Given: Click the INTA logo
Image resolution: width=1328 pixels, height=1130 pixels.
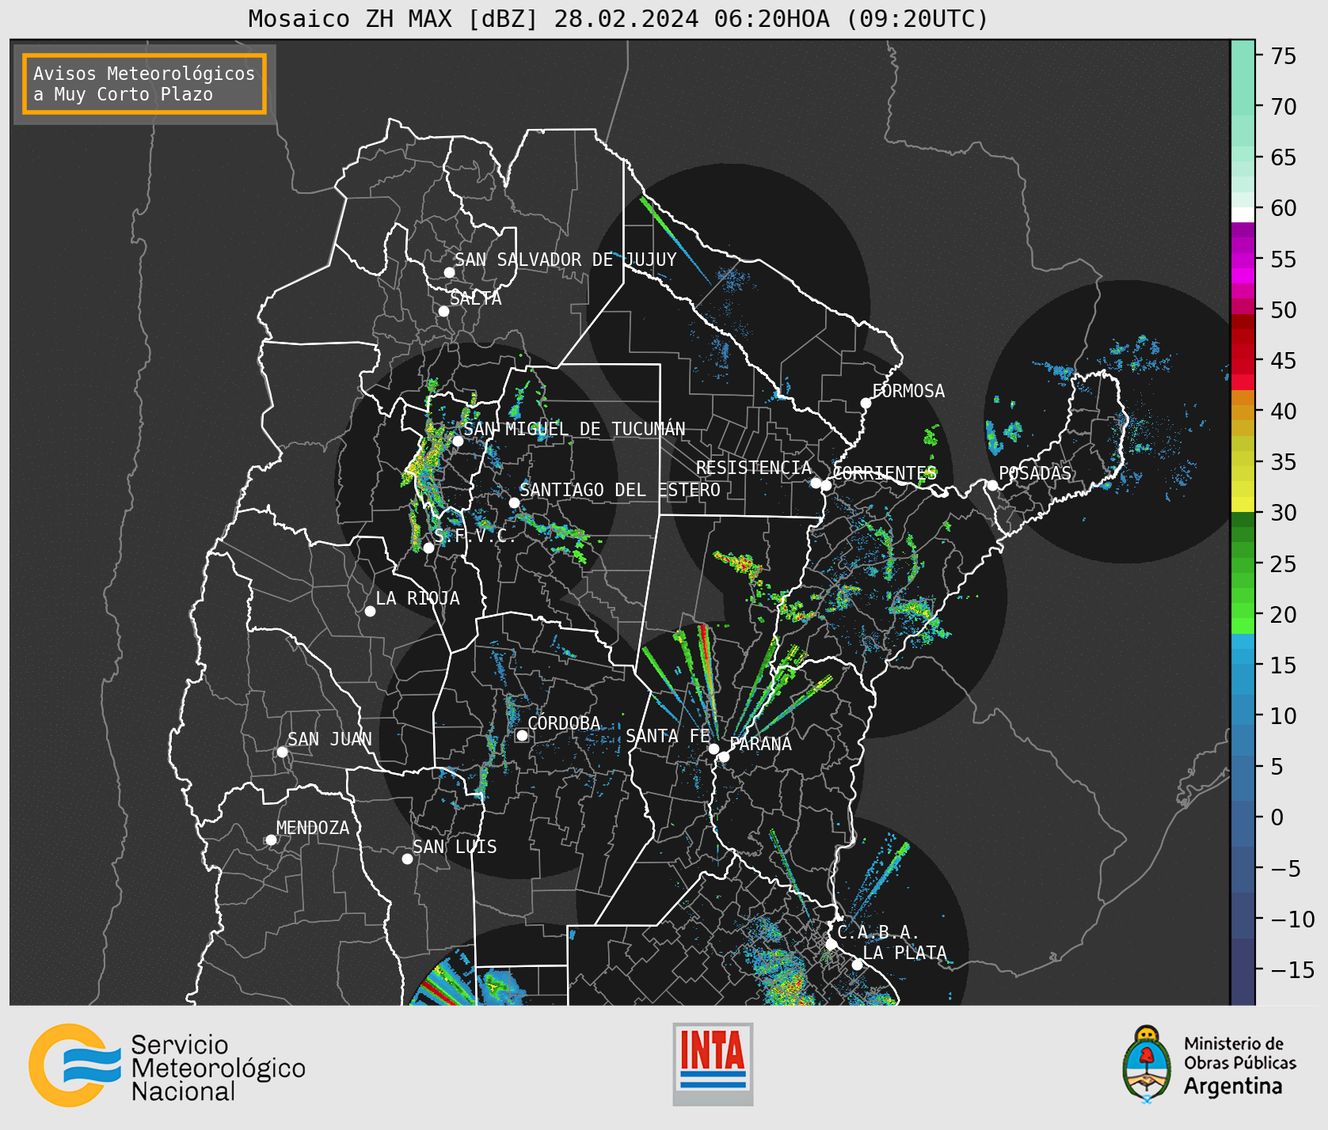Looking at the screenshot, I should (x=713, y=1064).
